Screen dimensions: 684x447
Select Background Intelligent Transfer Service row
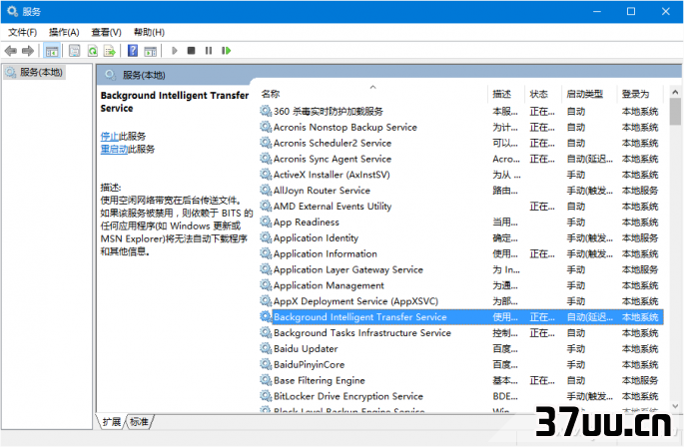pyautogui.click(x=461, y=317)
